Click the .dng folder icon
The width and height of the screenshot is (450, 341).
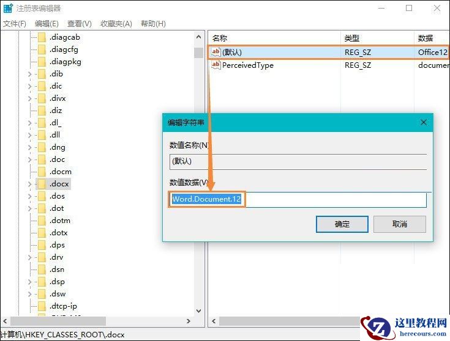pos(42,147)
